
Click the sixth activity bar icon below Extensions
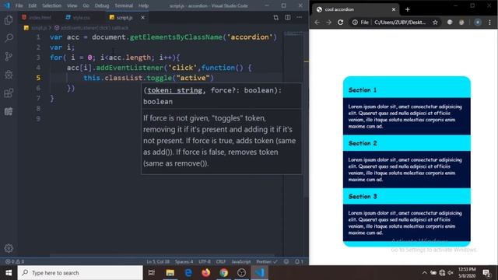click(x=9, y=111)
